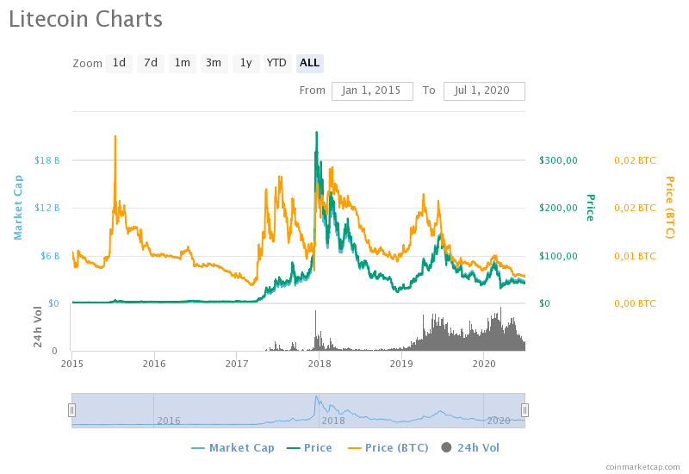Grab the left navigator range handle
The image size is (689, 474).
(x=71, y=410)
